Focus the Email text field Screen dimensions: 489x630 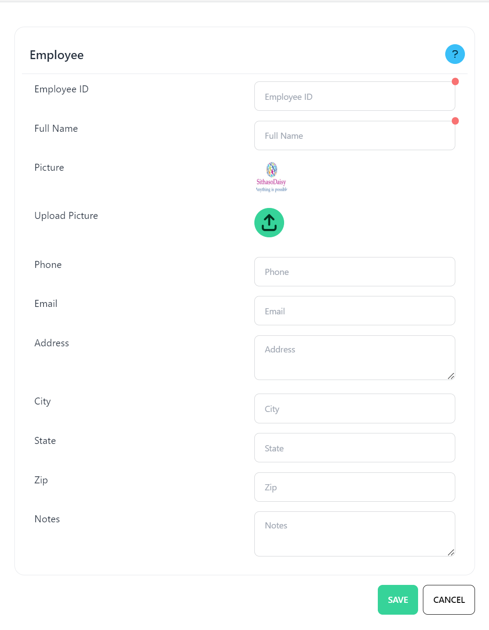tap(355, 311)
